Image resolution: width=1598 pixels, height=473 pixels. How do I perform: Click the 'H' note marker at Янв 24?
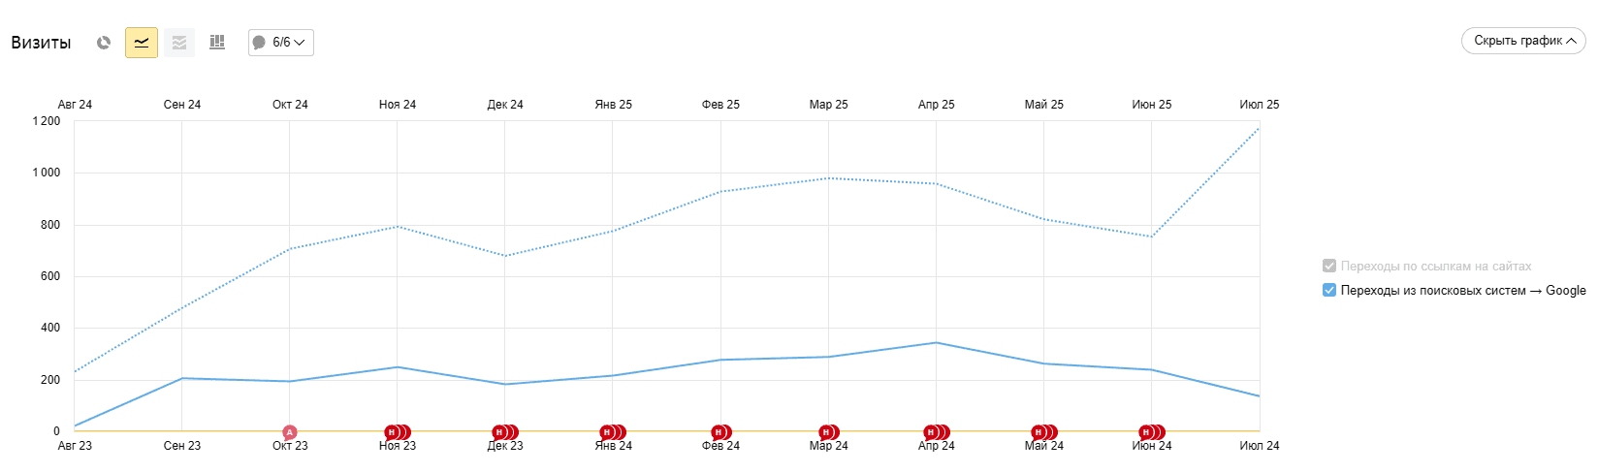[607, 432]
